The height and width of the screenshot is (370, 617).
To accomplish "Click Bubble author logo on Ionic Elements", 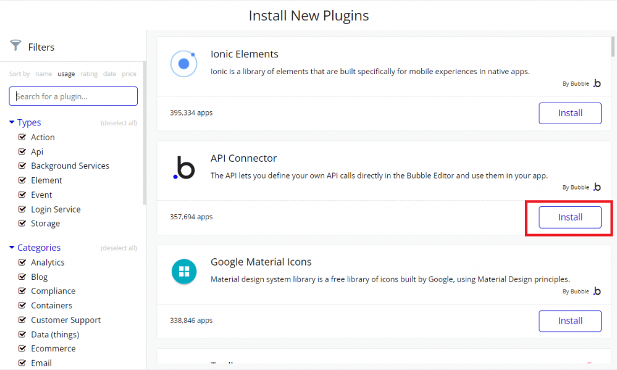I will [597, 83].
